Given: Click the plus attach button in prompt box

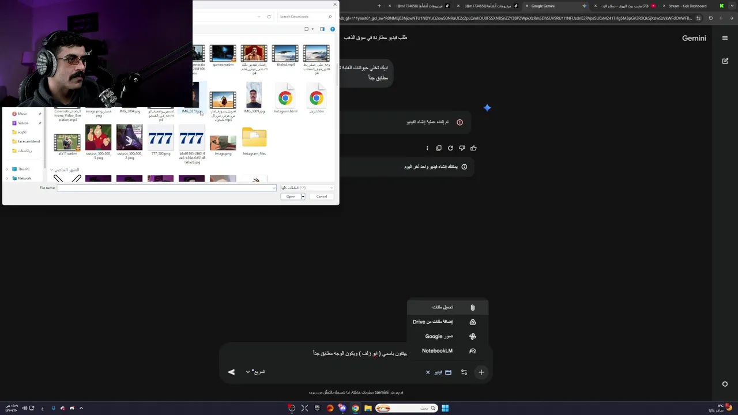Looking at the screenshot, I should tap(481, 372).
